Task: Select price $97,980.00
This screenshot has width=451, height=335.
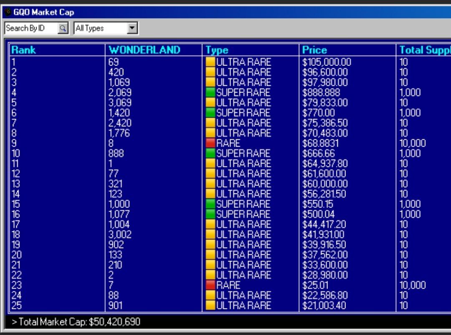Action: click(325, 82)
